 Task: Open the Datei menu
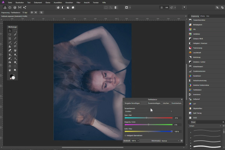(10, 3)
